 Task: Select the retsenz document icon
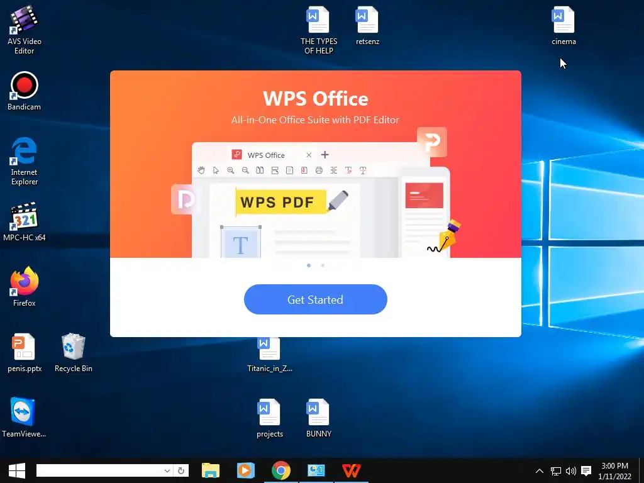[367, 25]
